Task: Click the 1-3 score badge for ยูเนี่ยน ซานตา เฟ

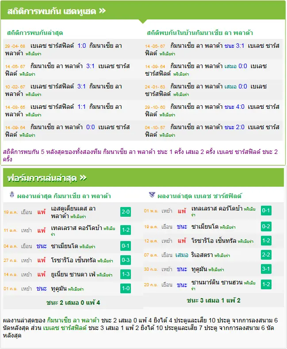Action: tap(126, 274)
